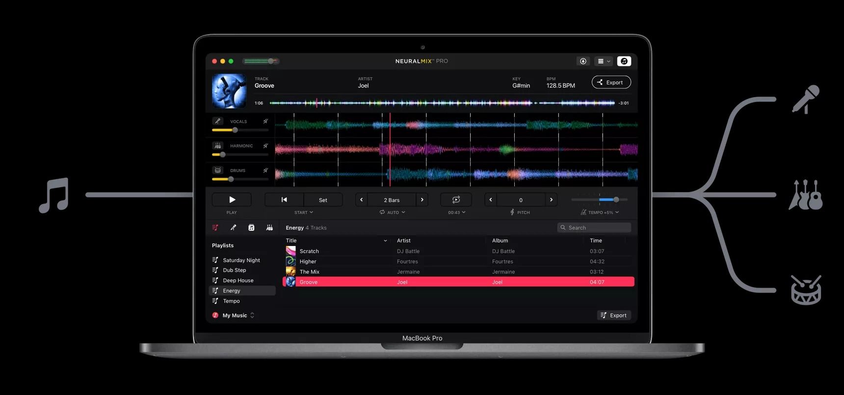The image size is (844, 395).
Task: Mute the Harmonic stem
Action: [x=265, y=146]
